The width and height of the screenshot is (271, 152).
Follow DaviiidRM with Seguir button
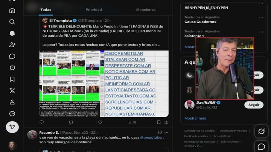pos(254,105)
